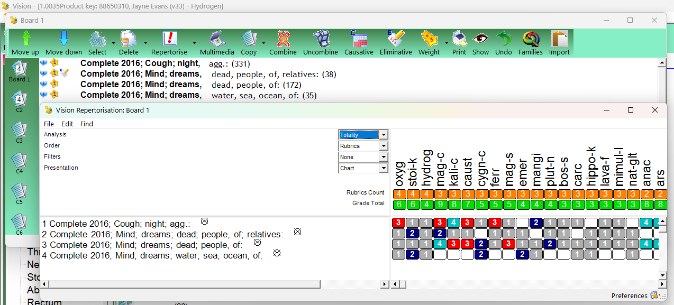
Task: Open the Find menu
Action: pos(87,124)
